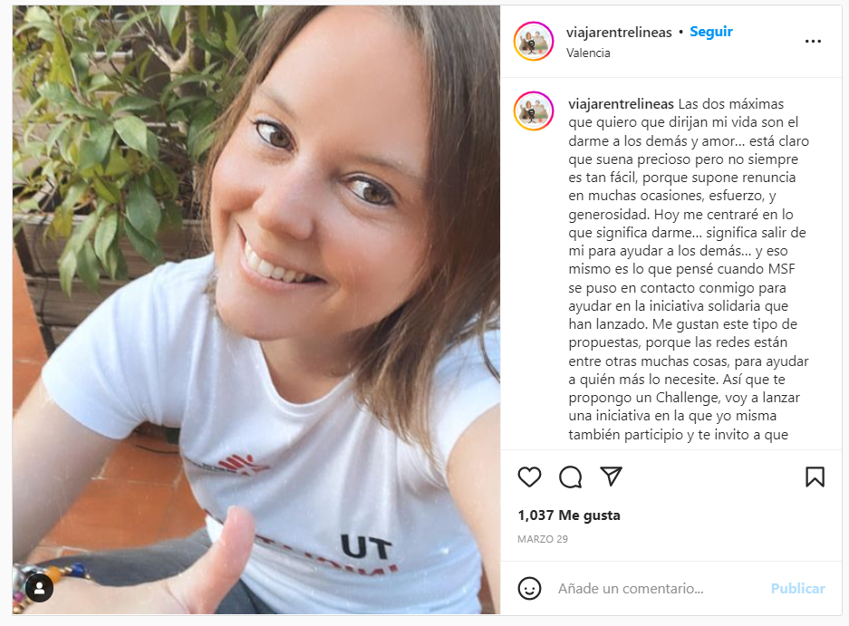Open the three-dots more options menu
This screenshot has height=626, width=849.
tap(813, 41)
